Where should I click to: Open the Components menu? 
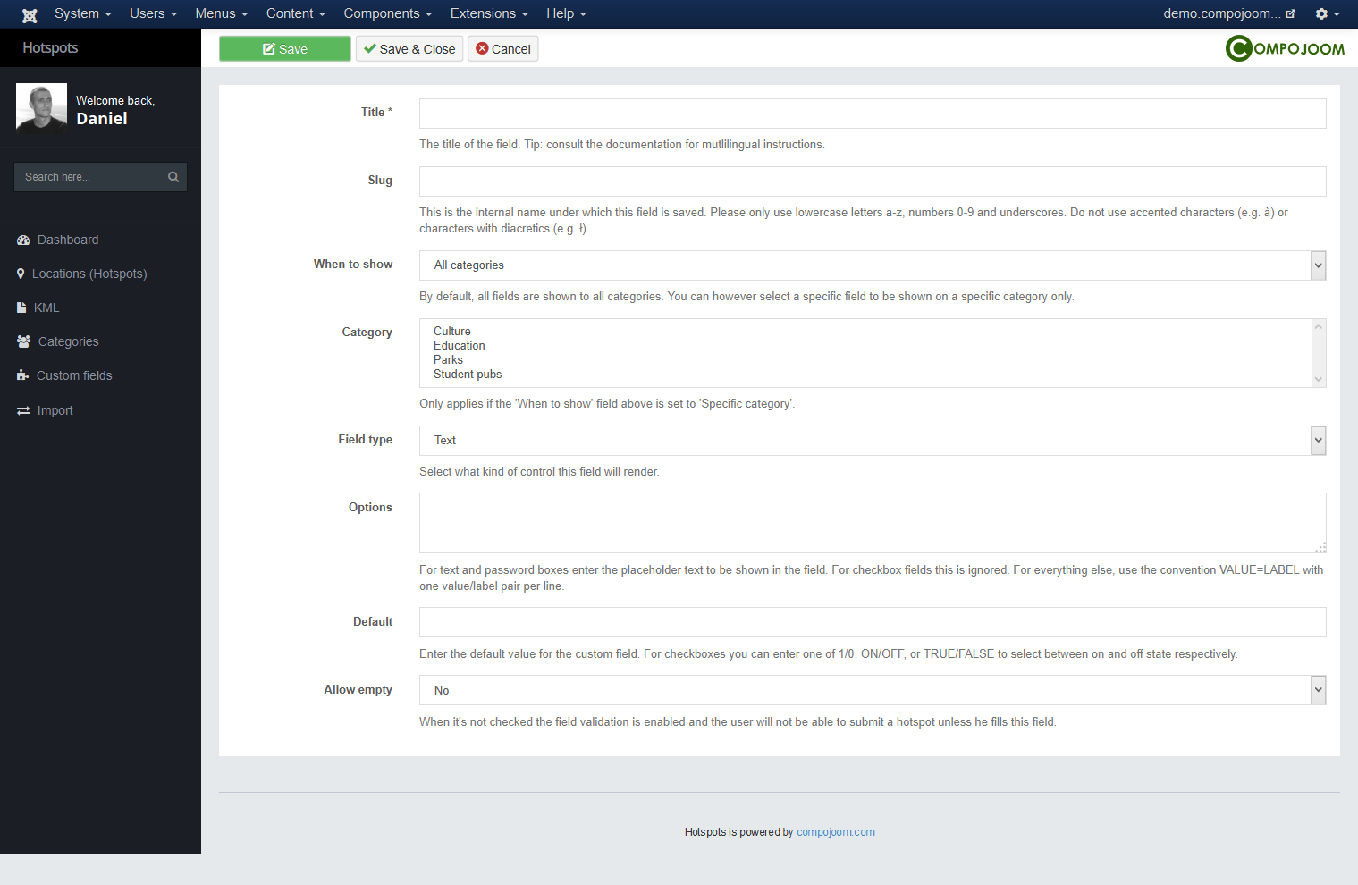[x=388, y=13]
